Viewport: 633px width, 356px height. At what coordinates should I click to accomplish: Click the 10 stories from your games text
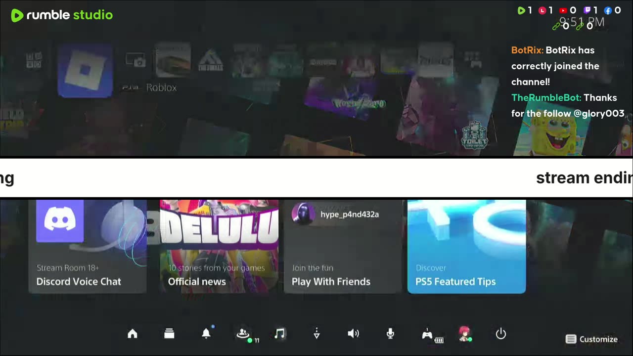point(217,268)
